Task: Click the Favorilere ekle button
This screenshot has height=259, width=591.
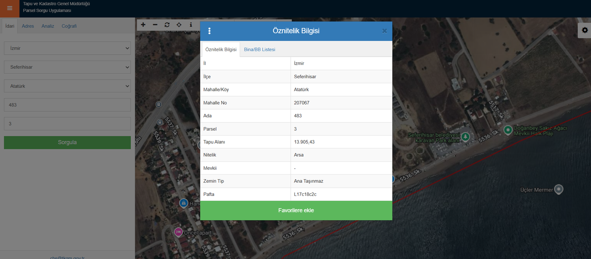Action: click(x=296, y=210)
